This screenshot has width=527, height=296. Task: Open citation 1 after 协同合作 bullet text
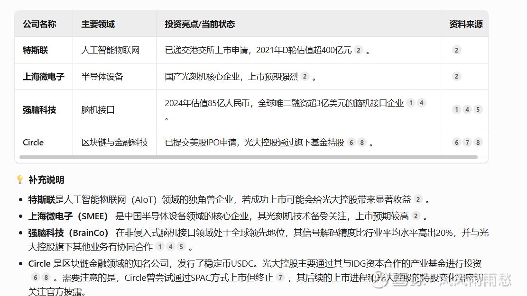click(x=160, y=247)
